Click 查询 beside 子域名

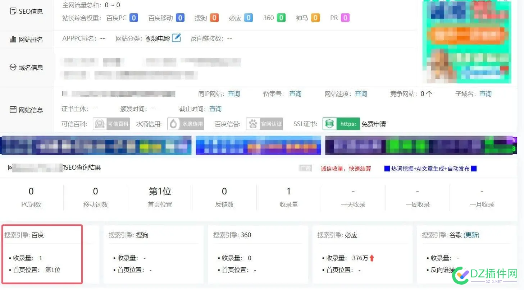coord(486,94)
